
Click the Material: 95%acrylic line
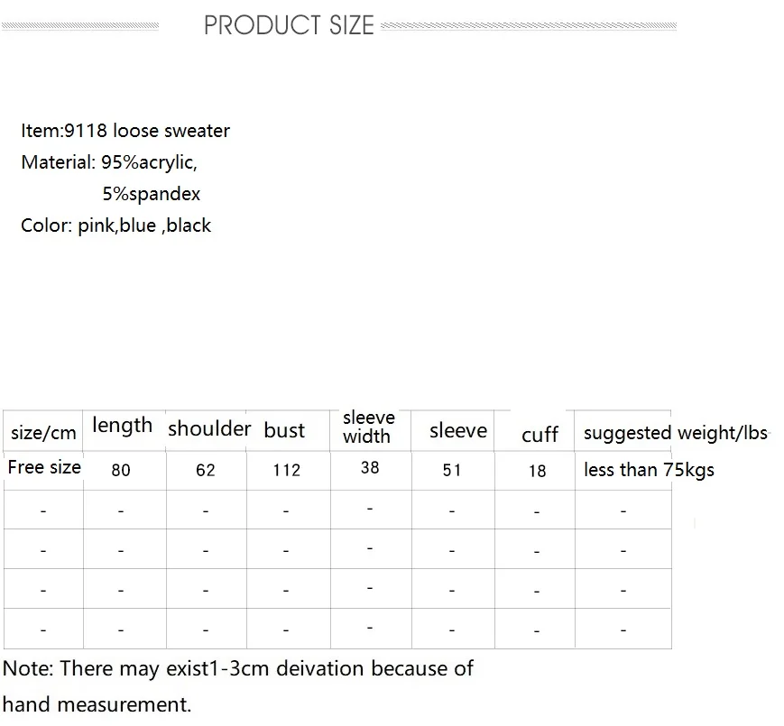pyautogui.click(x=109, y=163)
